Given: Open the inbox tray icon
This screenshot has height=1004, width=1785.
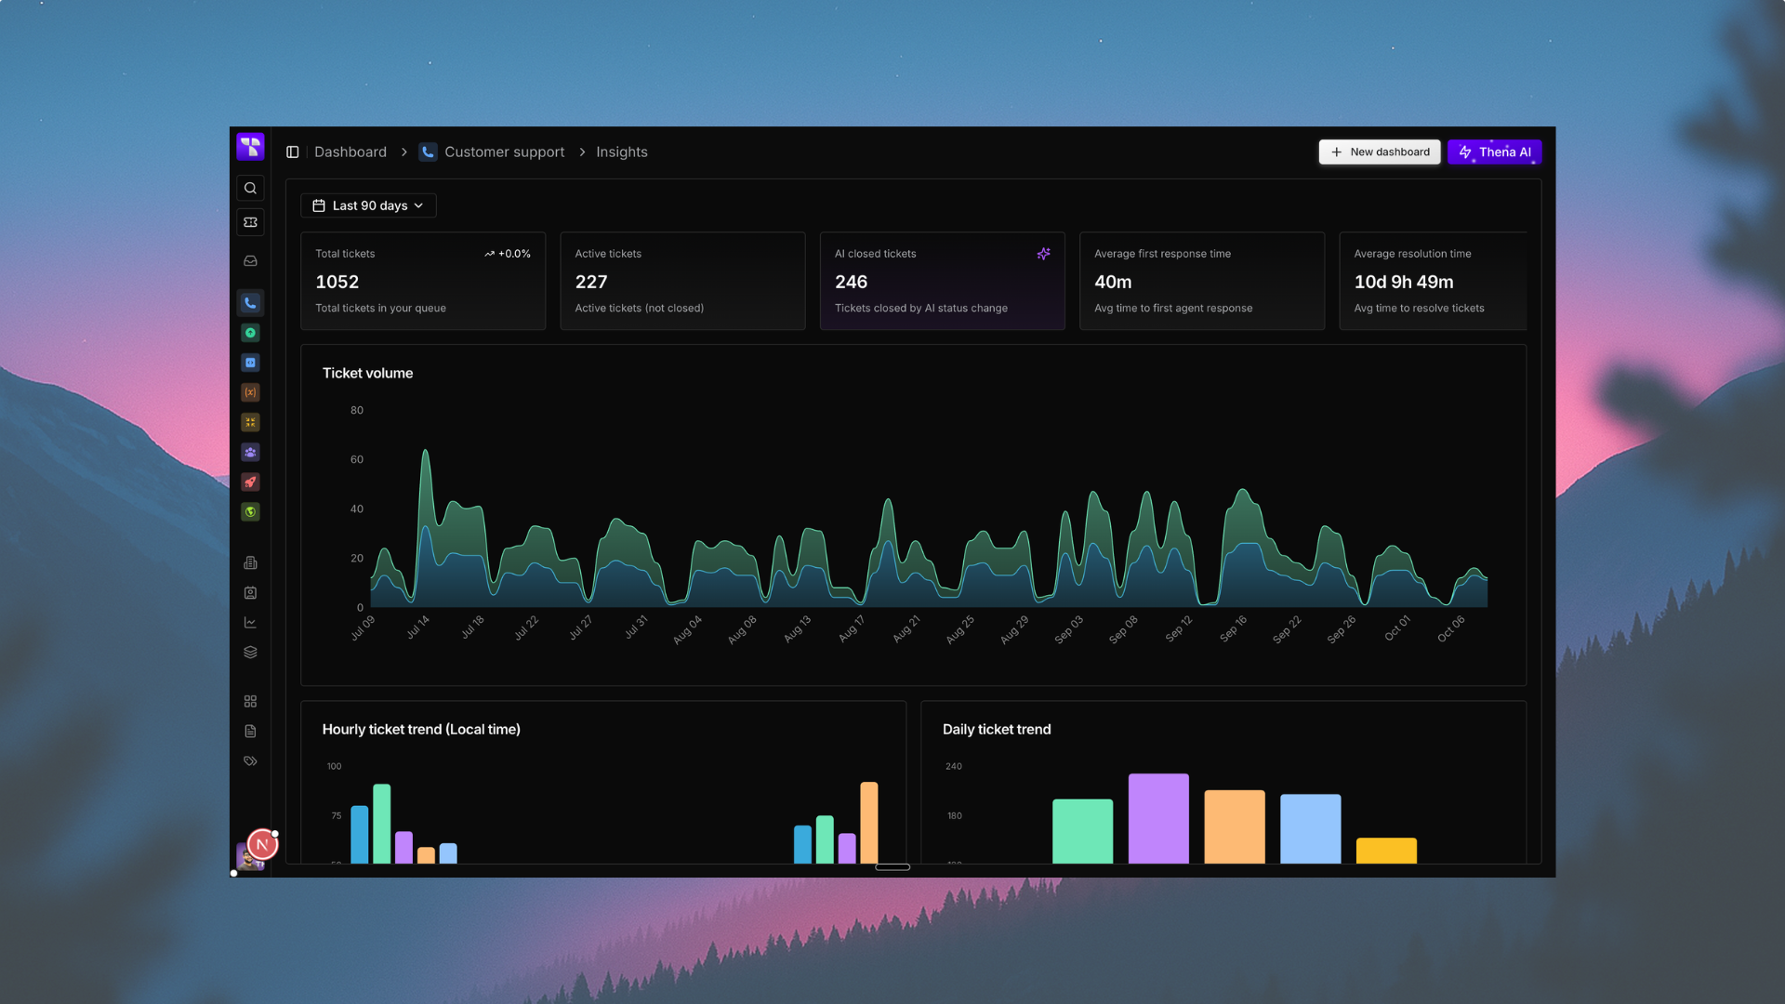Looking at the screenshot, I should pos(250,261).
